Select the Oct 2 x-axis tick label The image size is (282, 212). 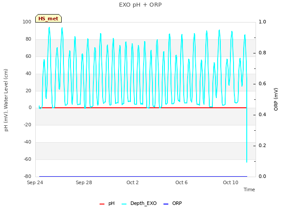pyautogui.click(x=133, y=182)
